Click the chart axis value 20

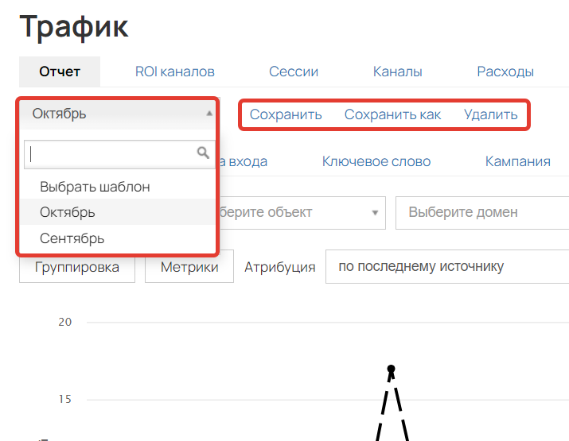(65, 322)
